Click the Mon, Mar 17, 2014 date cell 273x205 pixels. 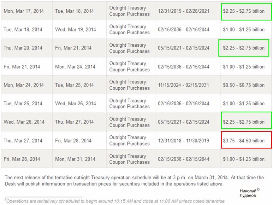point(24,11)
